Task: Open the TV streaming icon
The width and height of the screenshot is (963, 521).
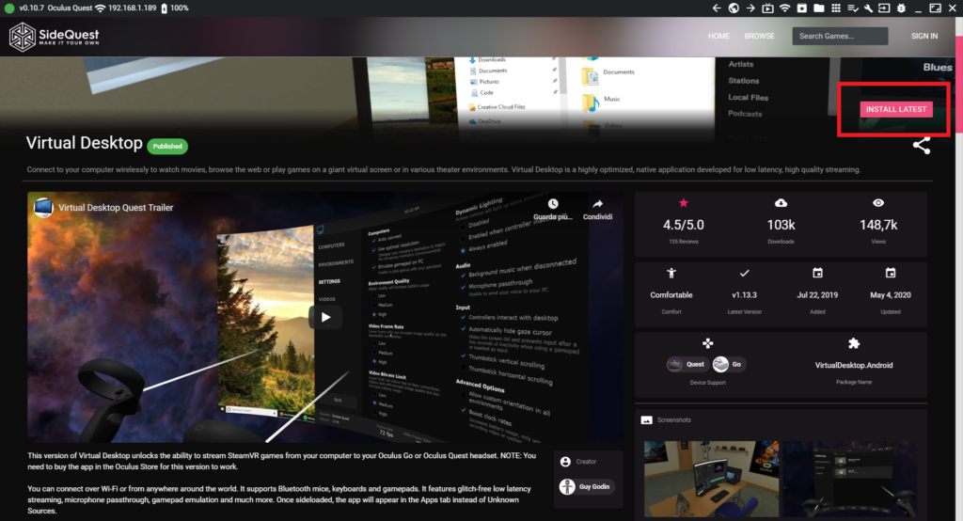Action: point(767,8)
